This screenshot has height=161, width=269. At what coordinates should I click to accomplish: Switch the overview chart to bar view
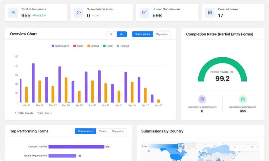click(122, 34)
